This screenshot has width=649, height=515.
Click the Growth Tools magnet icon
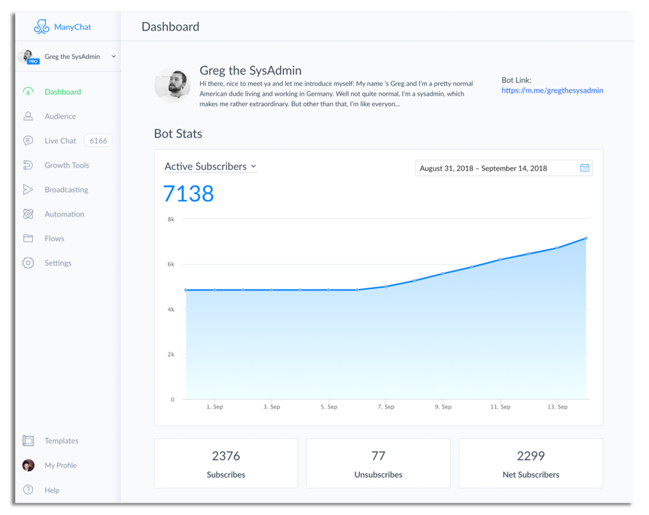coord(28,165)
